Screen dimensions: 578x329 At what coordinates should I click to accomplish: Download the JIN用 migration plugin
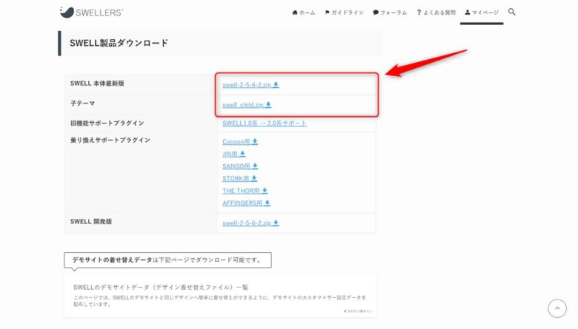pyautogui.click(x=233, y=154)
